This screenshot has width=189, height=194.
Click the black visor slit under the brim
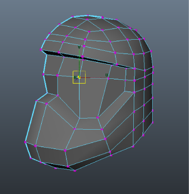click(87, 59)
